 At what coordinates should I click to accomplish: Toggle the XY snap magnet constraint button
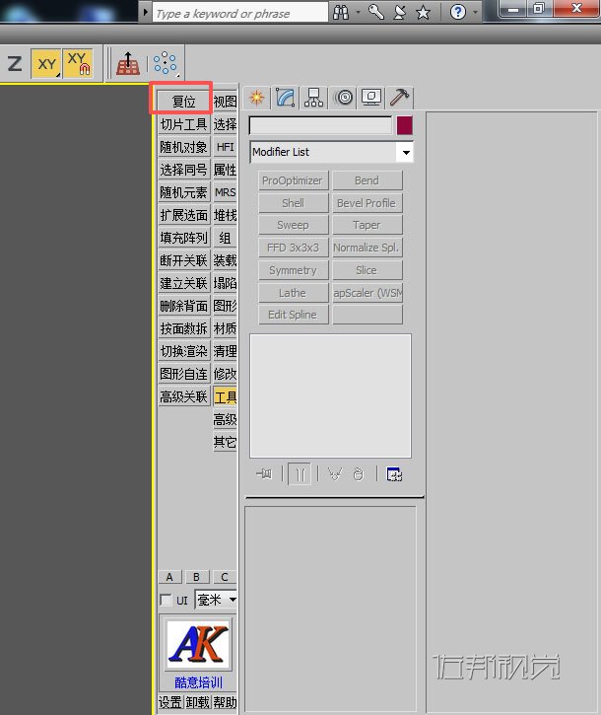pyautogui.click(x=78, y=64)
